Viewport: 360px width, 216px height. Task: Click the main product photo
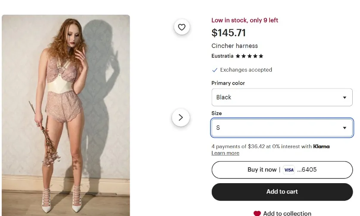[x=66, y=115]
